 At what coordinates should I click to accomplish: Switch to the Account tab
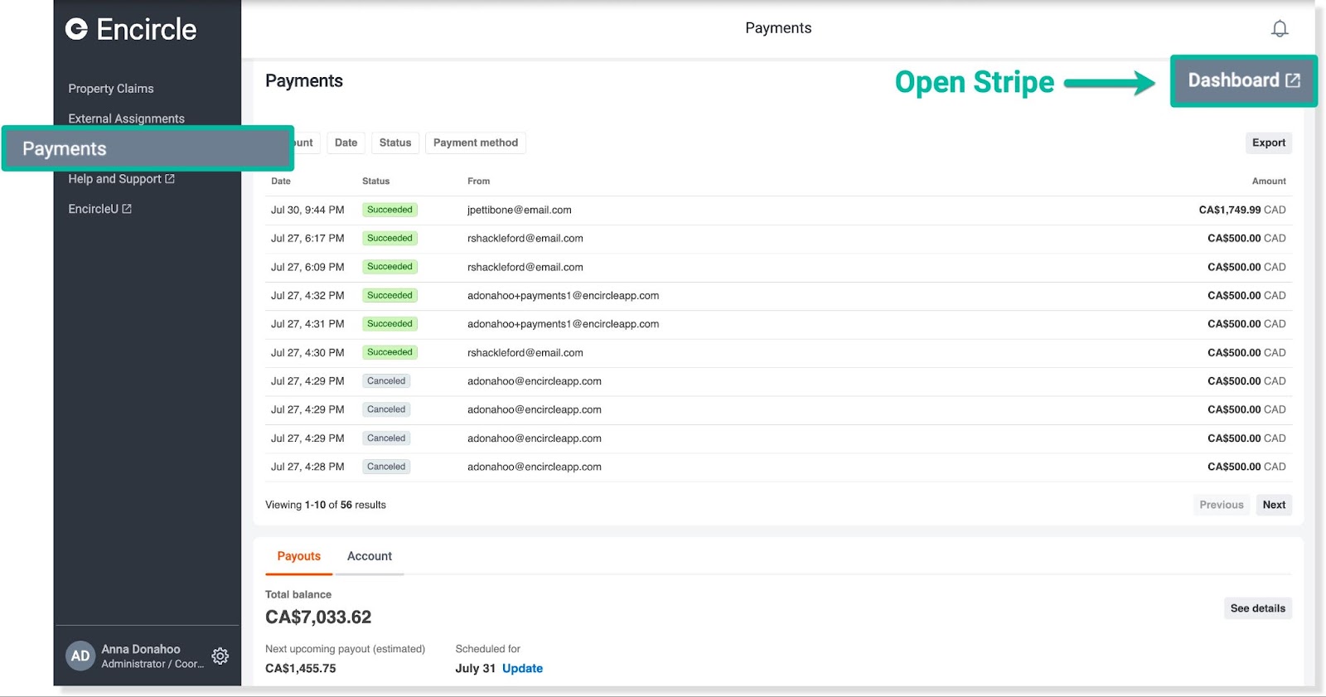tap(370, 557)
